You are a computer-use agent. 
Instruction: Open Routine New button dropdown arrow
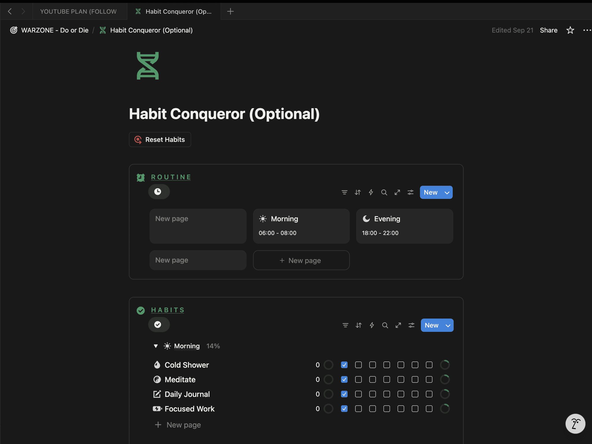point(447,193)
